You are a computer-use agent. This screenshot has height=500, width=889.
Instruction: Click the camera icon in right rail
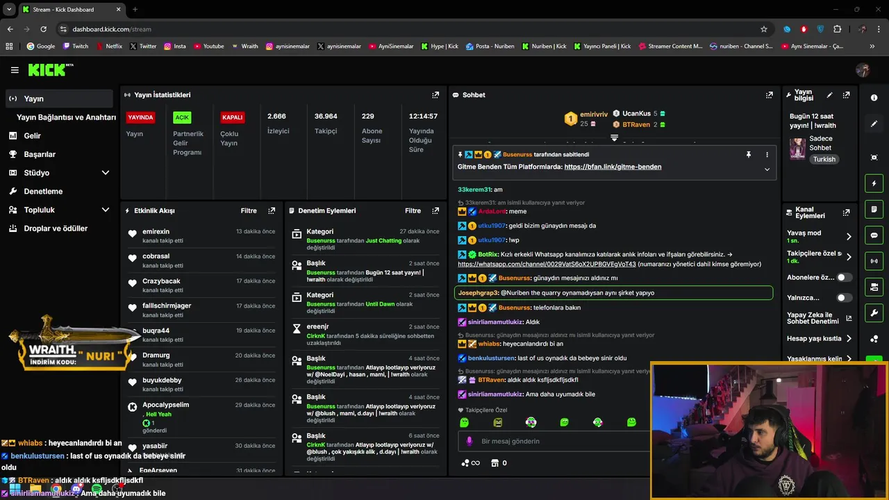tap(874, 287)
